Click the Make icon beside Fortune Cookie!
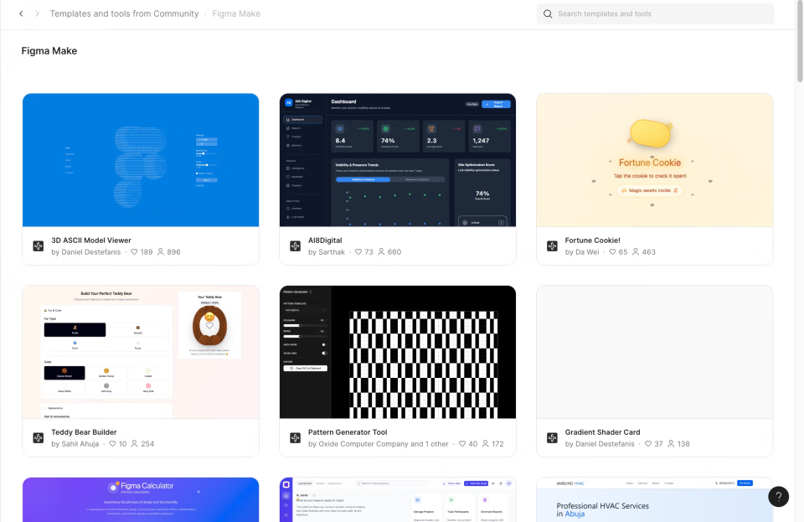The height and width of the screenshot is (522, 804). click(552, 246)
